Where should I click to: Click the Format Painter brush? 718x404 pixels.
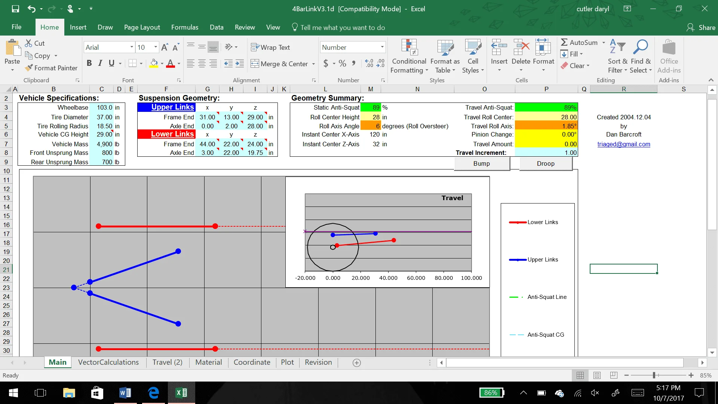(x=28, y=68)
